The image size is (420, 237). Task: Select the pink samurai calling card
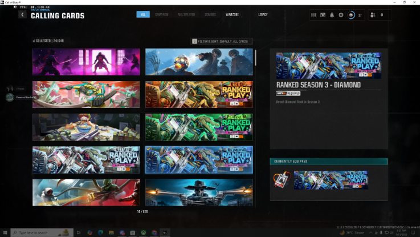click(86, 62)
